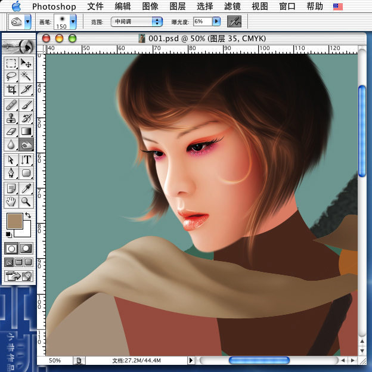Select the Eyedropper tool
372x372 pixels.
tap(26, 188)
